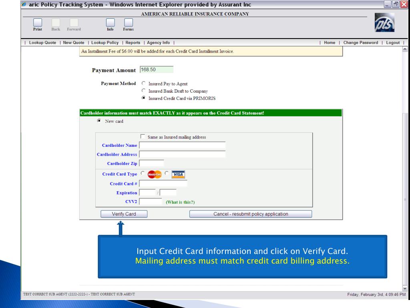Viewport: 410px width, 308px height.
Task: Click the Payment Amount field
Action: (x=157, y=70)
